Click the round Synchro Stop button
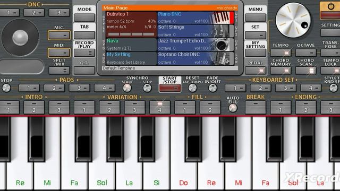The width and height of the screenshot is (340, 191). (147, 88)
